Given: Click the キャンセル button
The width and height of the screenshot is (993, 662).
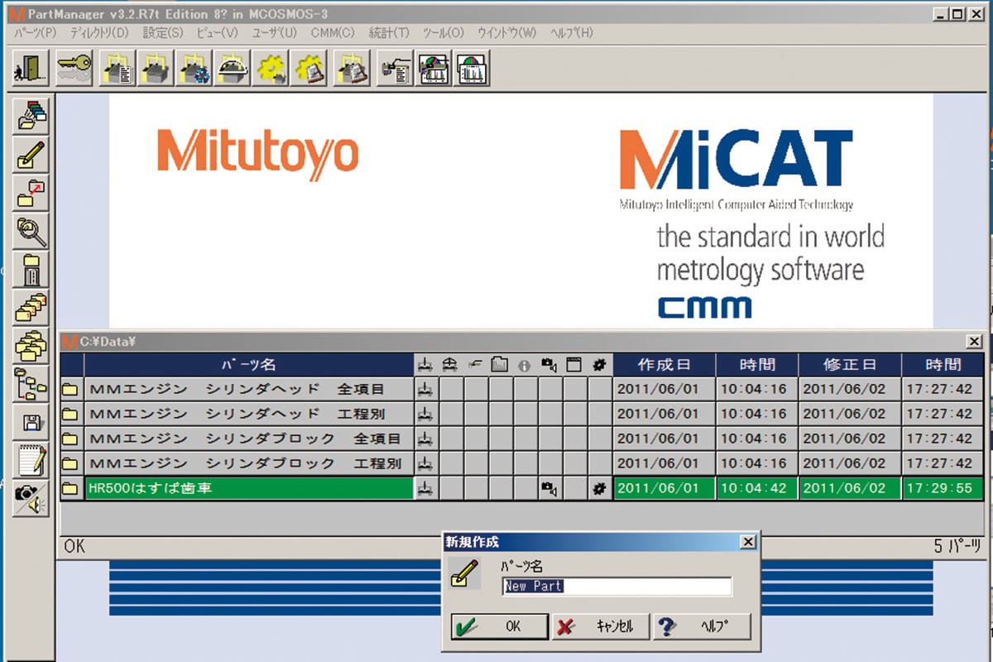Looking at the screenshot, I should (600, 626).
